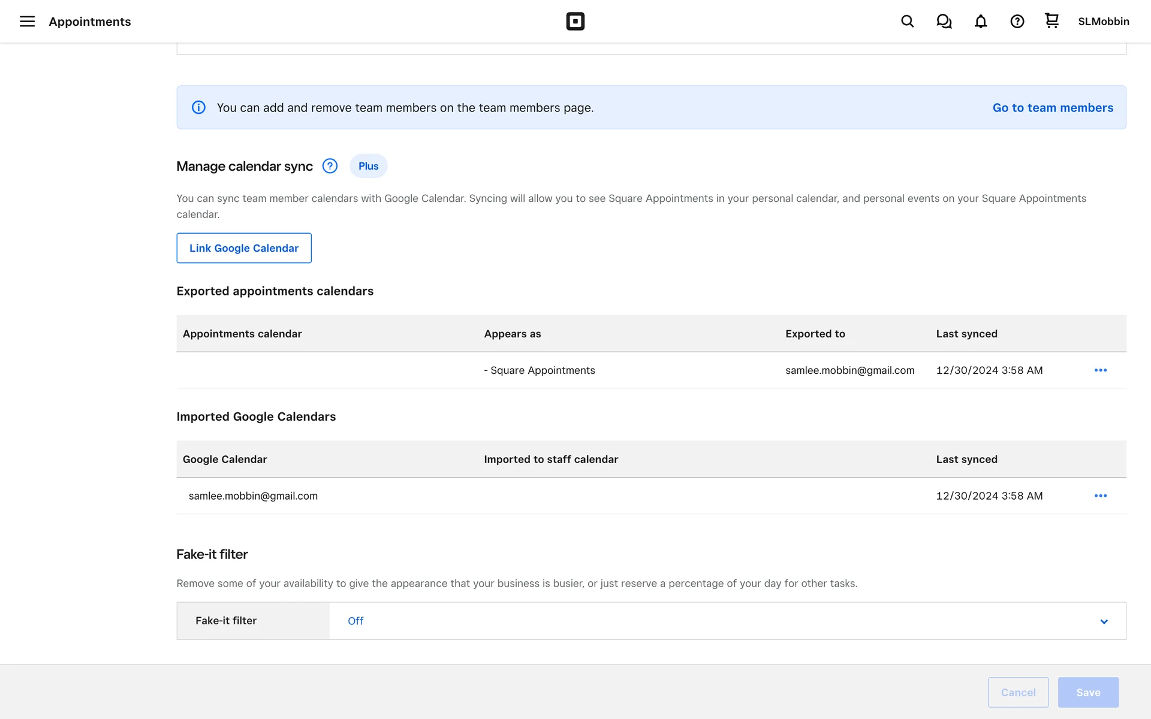Open the hamburger navigation menu
Viewport: 1151px width, 719px height.
click(x=28, y=22)
